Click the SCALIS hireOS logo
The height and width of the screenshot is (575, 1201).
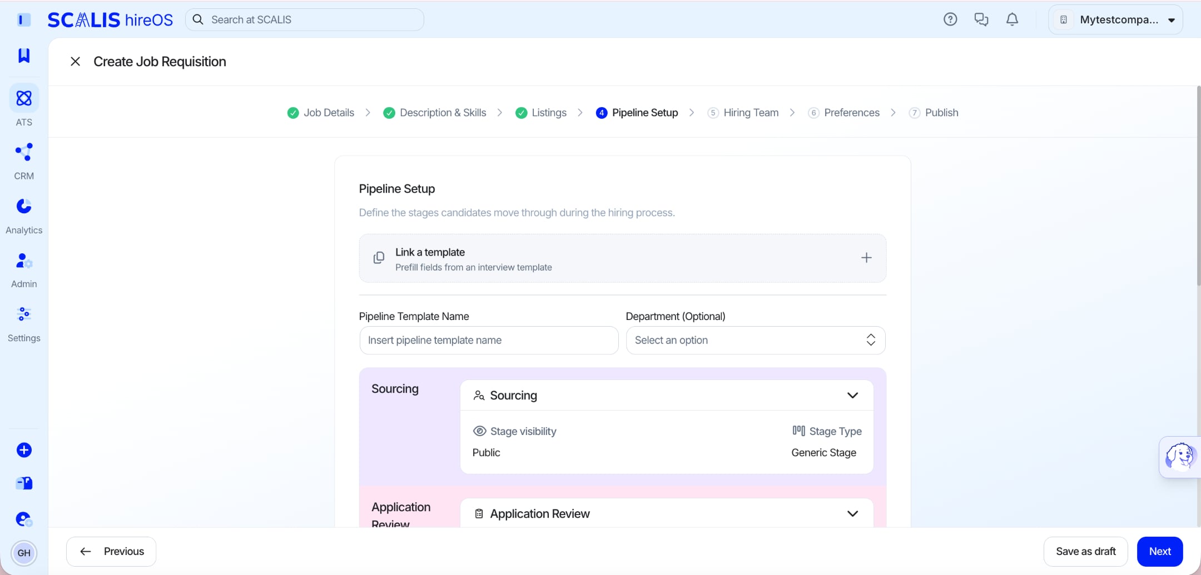tap(110, 20)
